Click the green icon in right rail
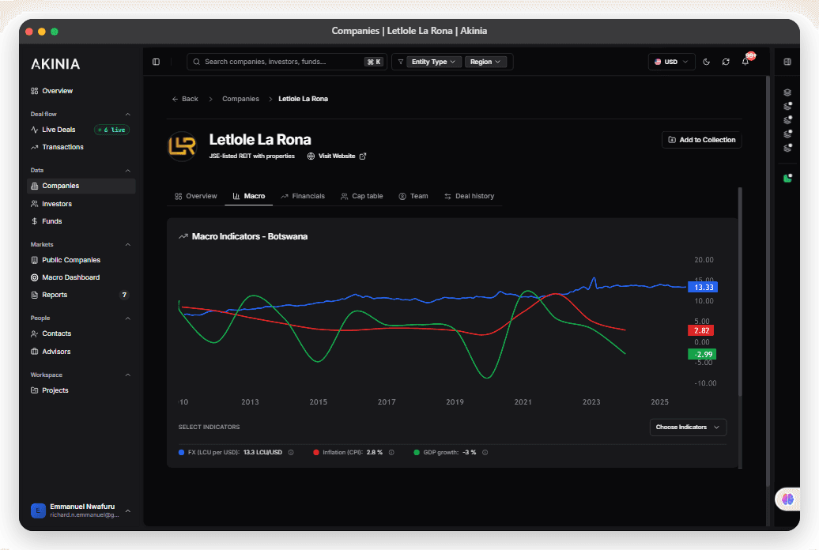Viewport: 819px width, 550px height. pyautogui.click(x=787, y=178)
